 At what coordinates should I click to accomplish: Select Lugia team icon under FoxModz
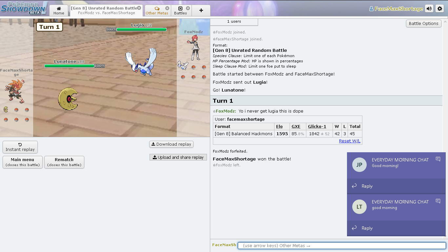[183, 65]
